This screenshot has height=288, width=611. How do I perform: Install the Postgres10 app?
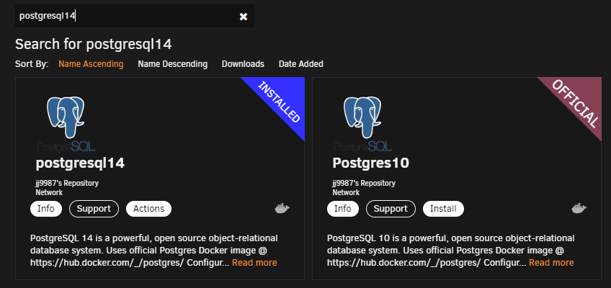point(443,209)
